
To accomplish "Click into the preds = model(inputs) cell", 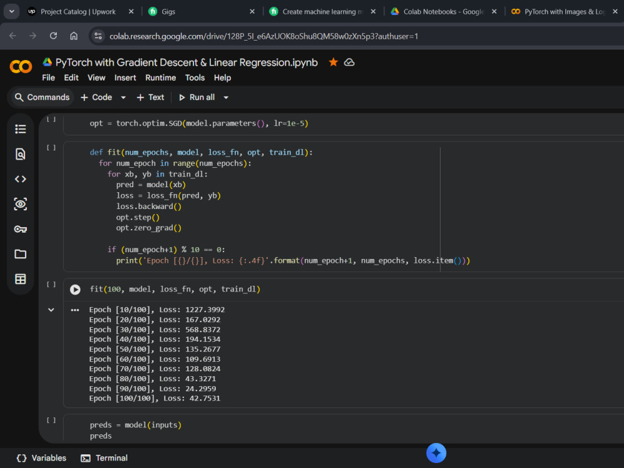I will click(x=343, y=428).
